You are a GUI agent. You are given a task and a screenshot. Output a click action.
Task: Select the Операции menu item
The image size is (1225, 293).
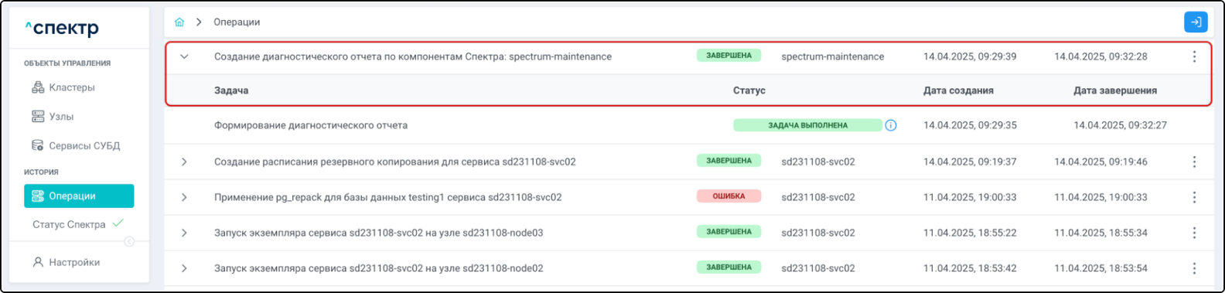coord(79,196)
